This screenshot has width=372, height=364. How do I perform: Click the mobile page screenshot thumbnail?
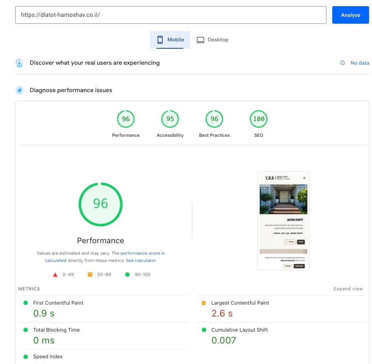click(283, 221)
